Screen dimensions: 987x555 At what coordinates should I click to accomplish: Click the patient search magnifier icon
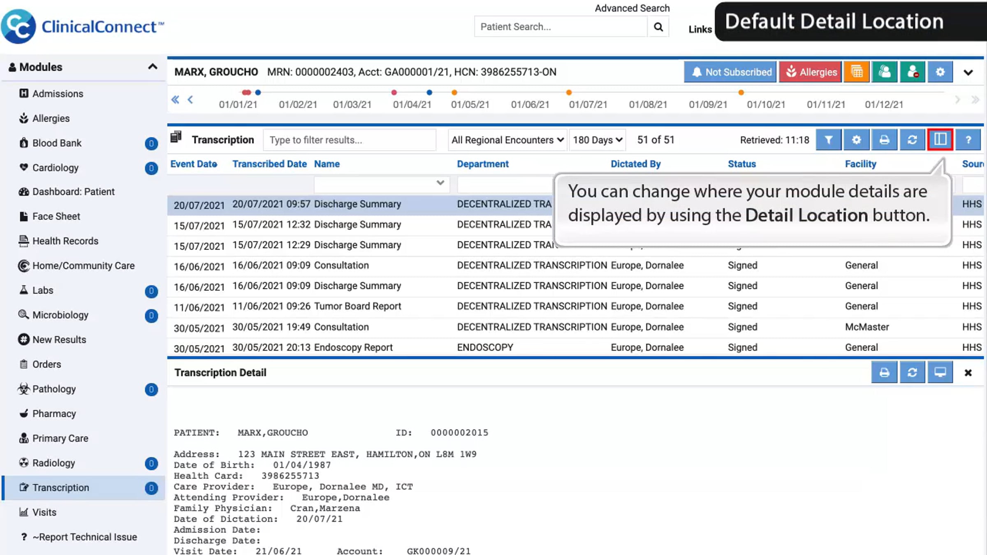pyautogui.click(x=658, y=27)
